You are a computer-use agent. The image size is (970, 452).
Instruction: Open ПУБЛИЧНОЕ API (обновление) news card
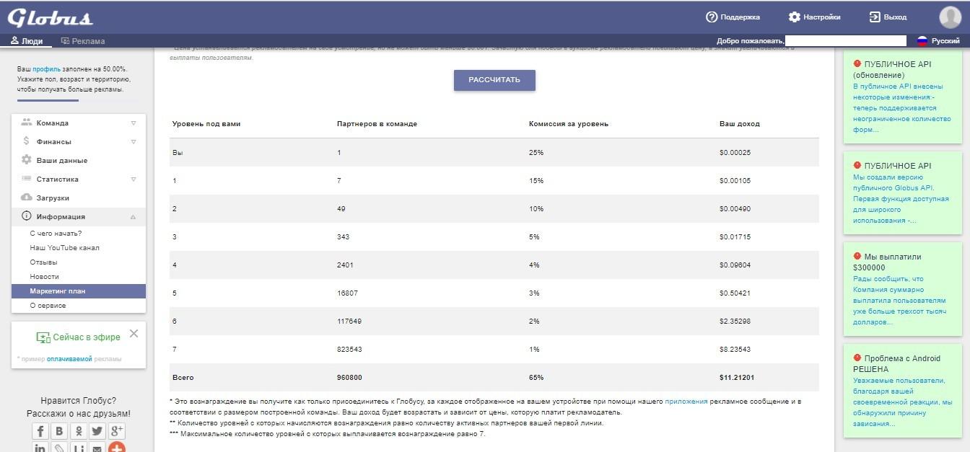[904, 96]
